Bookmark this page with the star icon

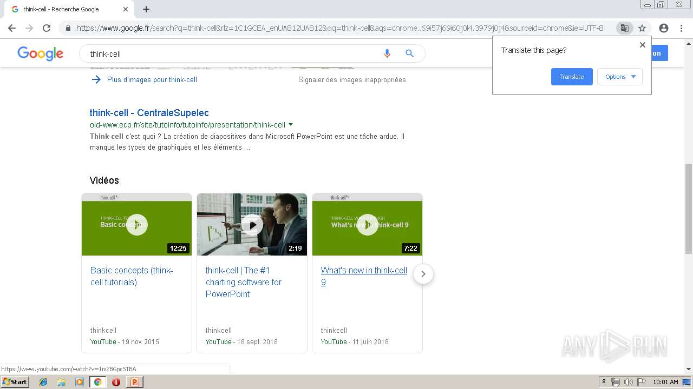(x=642, y=28)
